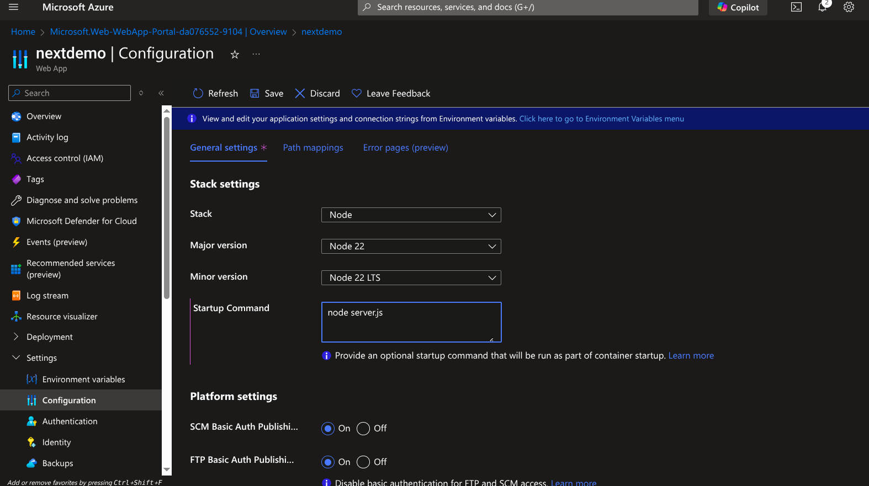
Task: Save configuration changes
Action: point(267,93)
